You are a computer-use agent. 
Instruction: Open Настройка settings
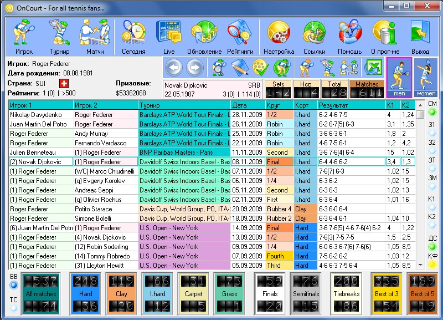(x=279, y=37)
